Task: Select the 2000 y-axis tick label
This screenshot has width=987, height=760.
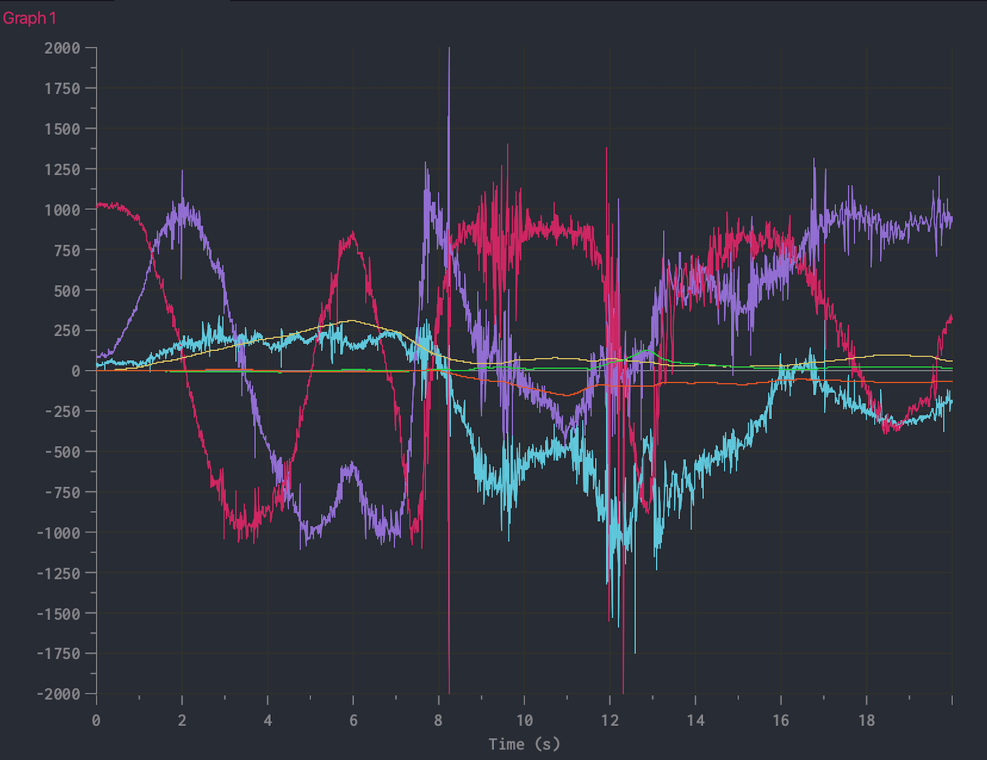Action: pos(62,48)
